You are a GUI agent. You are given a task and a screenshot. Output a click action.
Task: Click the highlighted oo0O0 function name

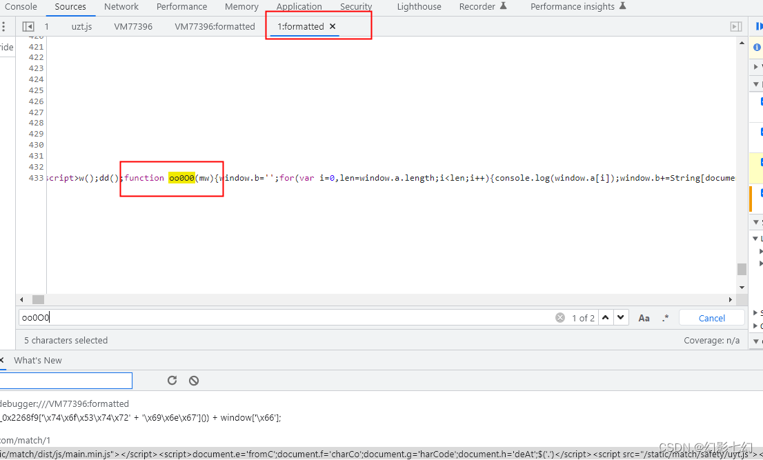point(181,178)
